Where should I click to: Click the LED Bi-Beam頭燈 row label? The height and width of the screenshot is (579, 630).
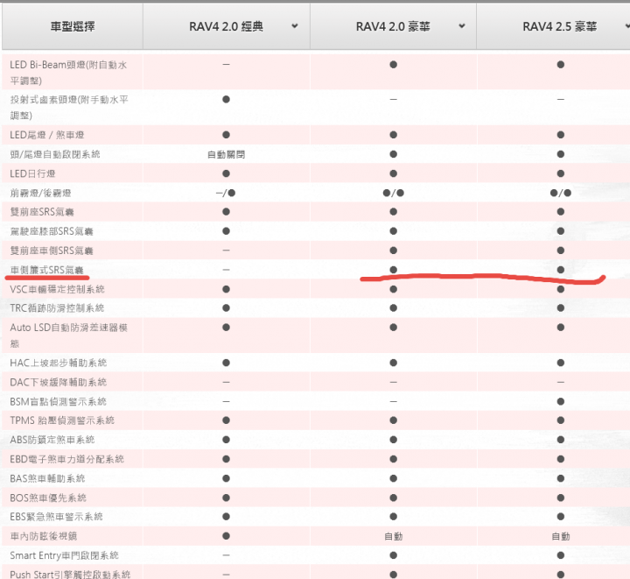(68, 73)
